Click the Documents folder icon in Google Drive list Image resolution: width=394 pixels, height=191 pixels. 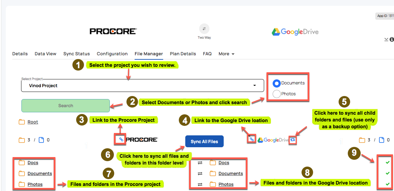(x=213, y=173)
